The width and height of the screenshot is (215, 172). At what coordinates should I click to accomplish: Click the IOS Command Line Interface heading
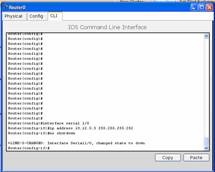tap(107, 27)
